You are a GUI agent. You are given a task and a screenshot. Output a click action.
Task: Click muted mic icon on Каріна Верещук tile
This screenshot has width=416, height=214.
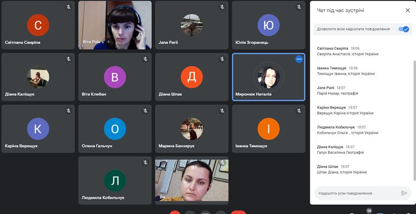pyautogui.click(x=68, y=111)
